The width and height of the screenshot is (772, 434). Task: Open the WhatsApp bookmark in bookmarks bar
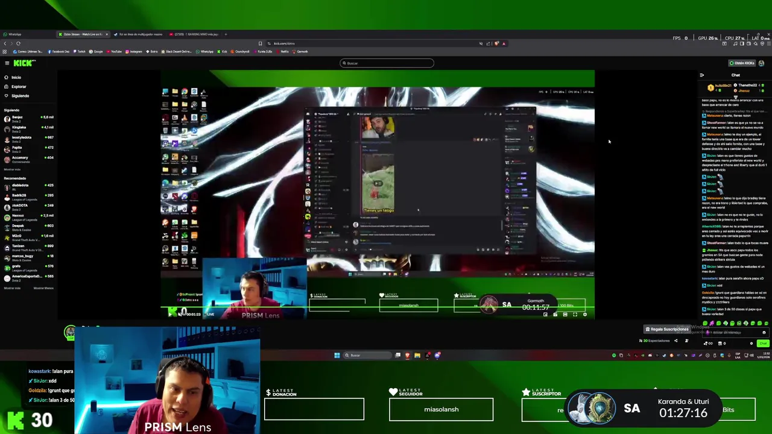pyautogui.click(x=204, y=52)
